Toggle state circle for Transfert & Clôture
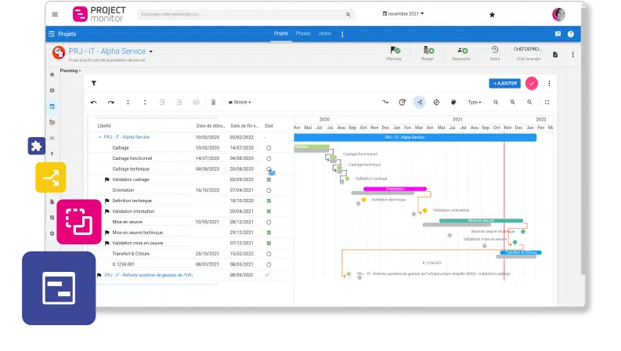This screenshot has width=621, height=351. click(x=269, y=254)
